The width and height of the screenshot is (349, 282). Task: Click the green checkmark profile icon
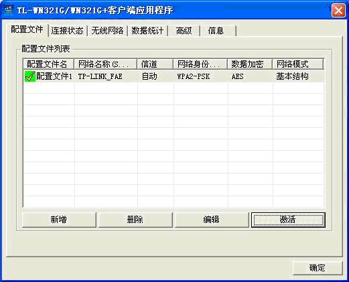coord(30,76)
